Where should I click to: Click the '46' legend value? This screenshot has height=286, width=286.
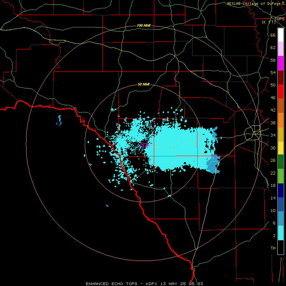[x=273, y=98]
